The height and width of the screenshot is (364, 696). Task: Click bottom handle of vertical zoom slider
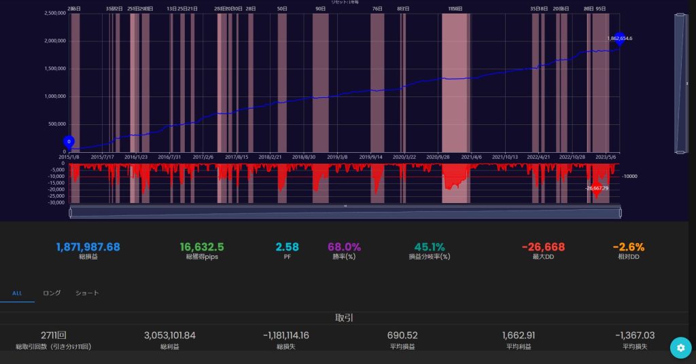coord(679,152)
